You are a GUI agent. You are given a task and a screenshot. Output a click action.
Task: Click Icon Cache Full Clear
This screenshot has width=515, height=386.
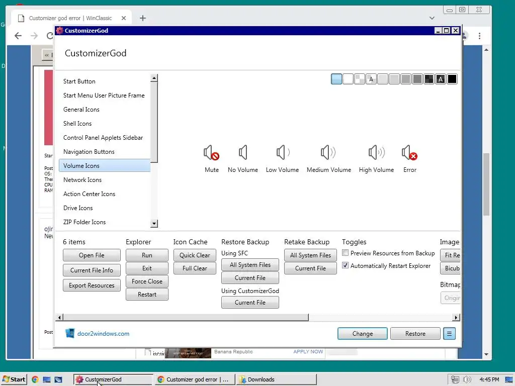pos(195,268)
